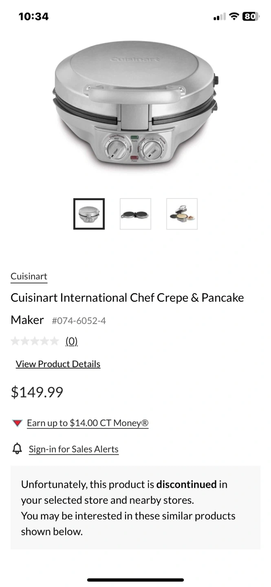The width and height of the screenshot is (271, 587).
Task: Open the Cuisinart brand link
Action: [29, 276]
